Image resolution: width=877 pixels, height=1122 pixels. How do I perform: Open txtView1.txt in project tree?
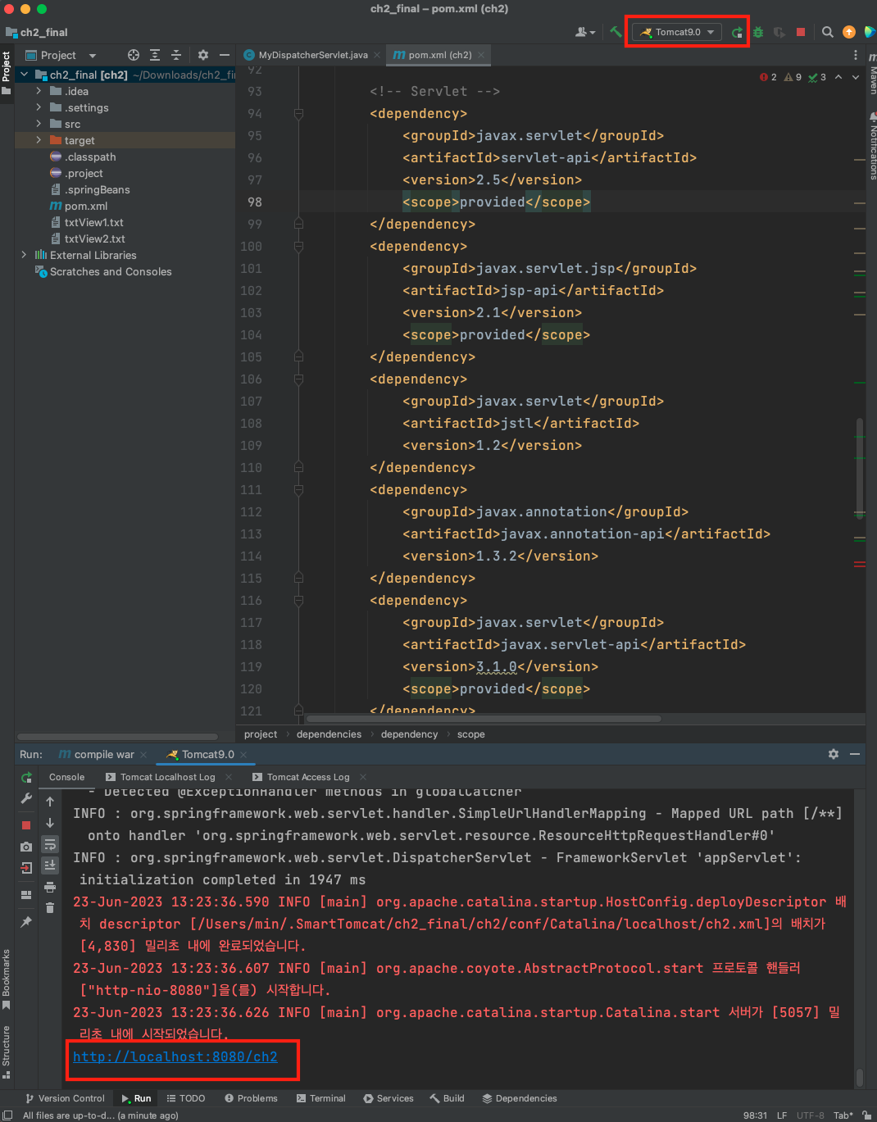tap(93, 222)
